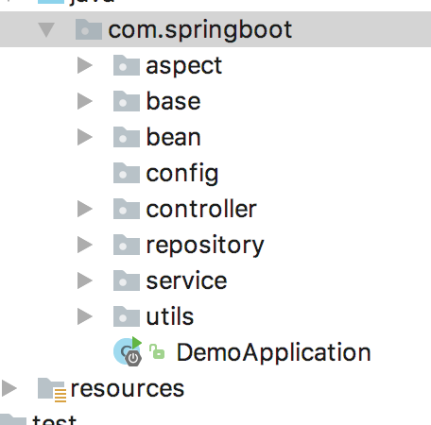This screenshot has height=425, width=431.
Task: Select the DemoApplication class name
Action: pyautogui.click(x=273, y=352)
